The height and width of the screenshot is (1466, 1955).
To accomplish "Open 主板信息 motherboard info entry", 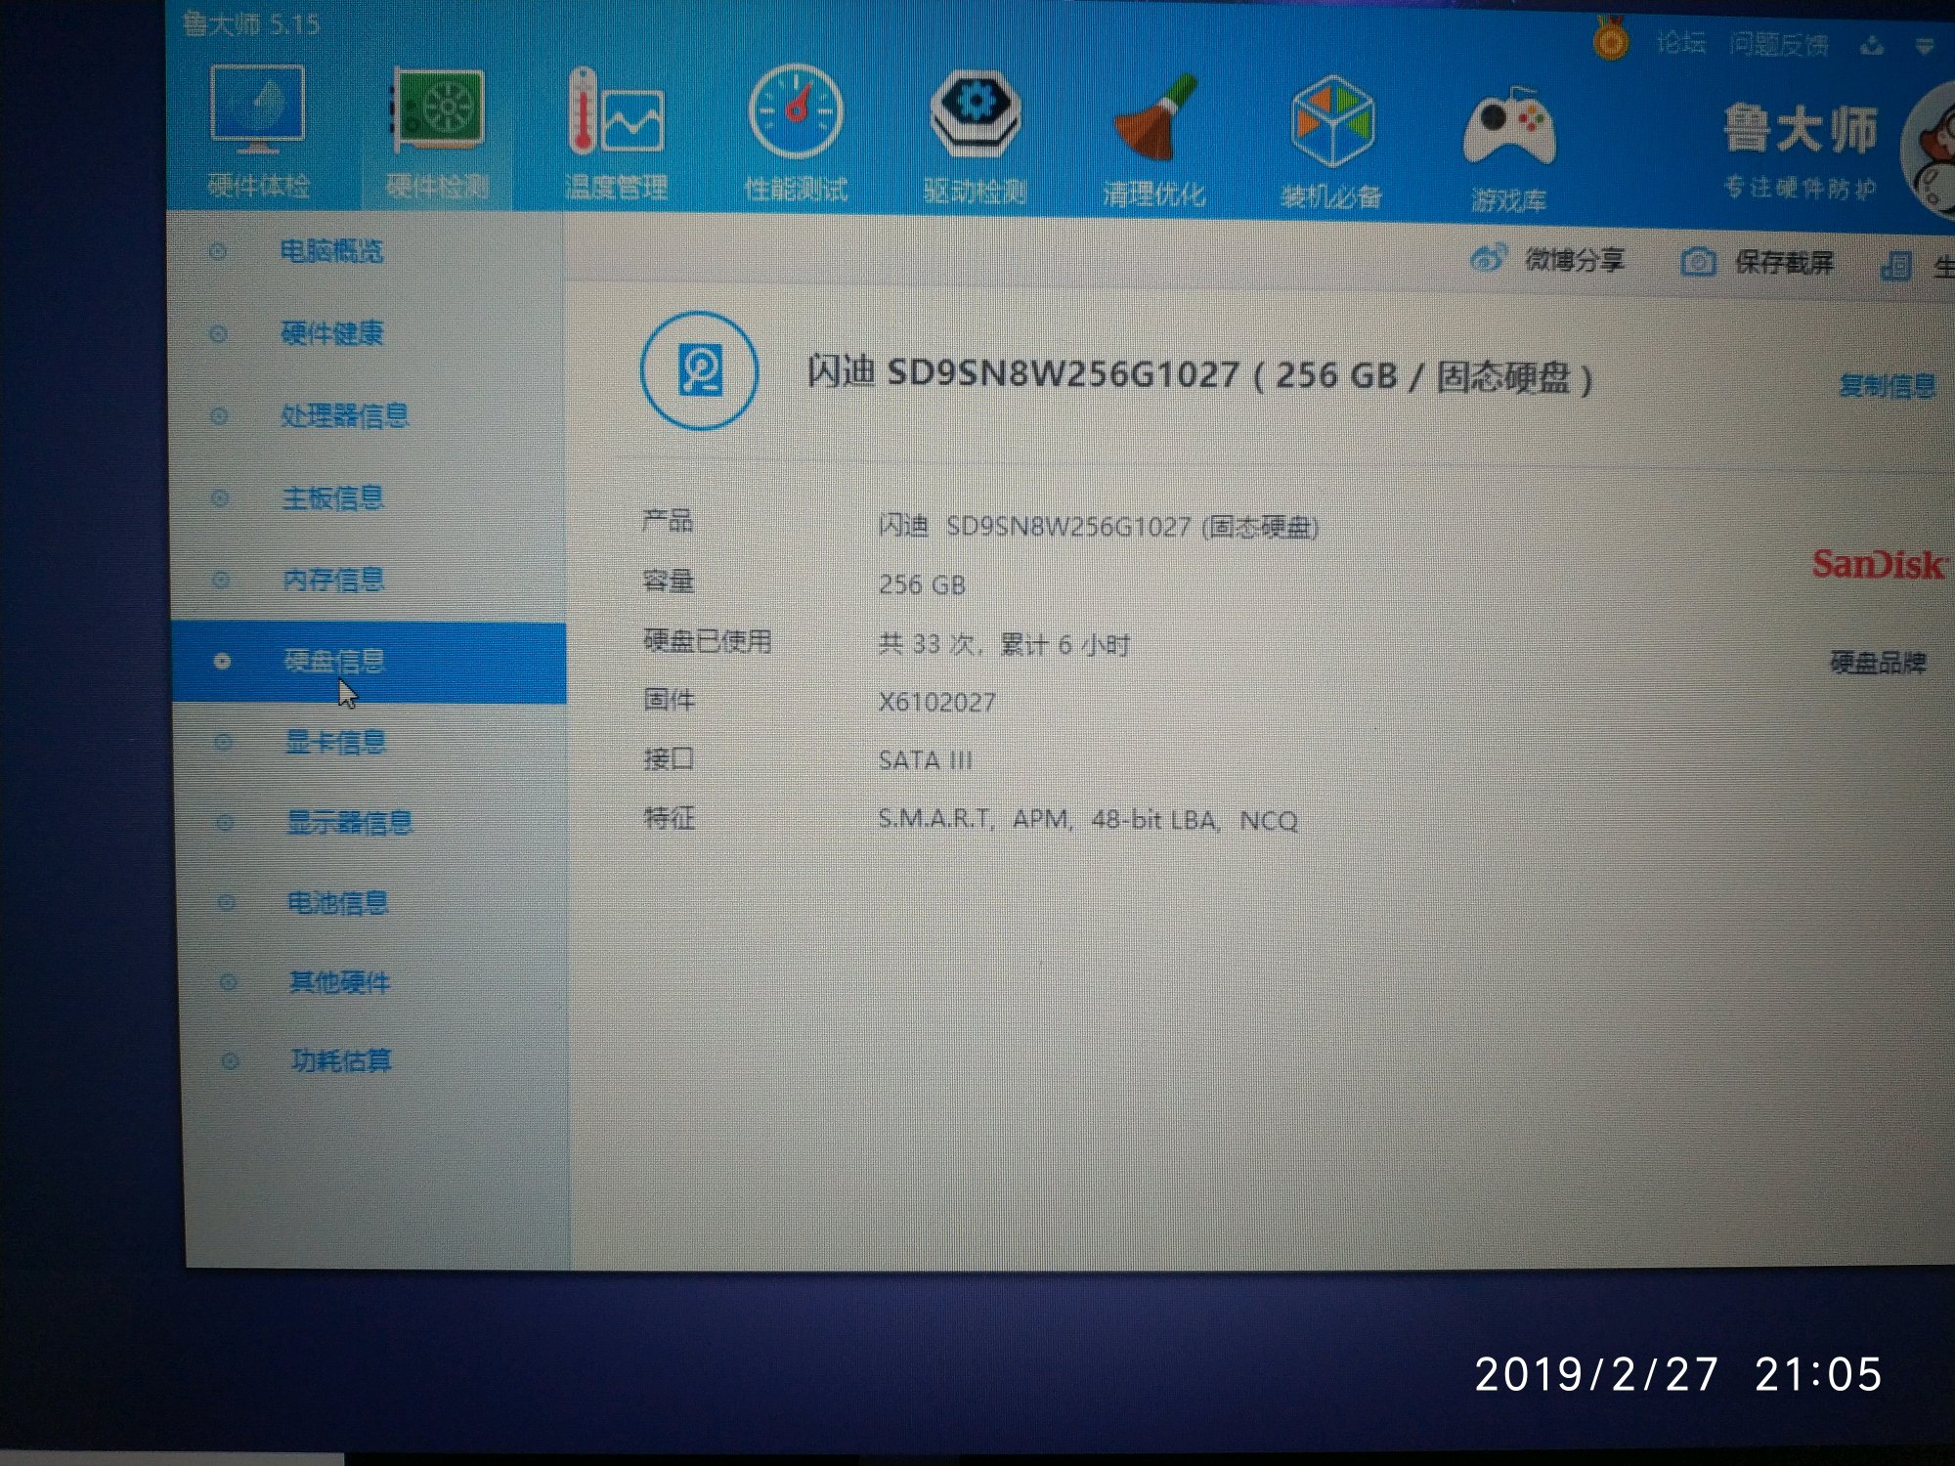I will [x=332, y=498].
